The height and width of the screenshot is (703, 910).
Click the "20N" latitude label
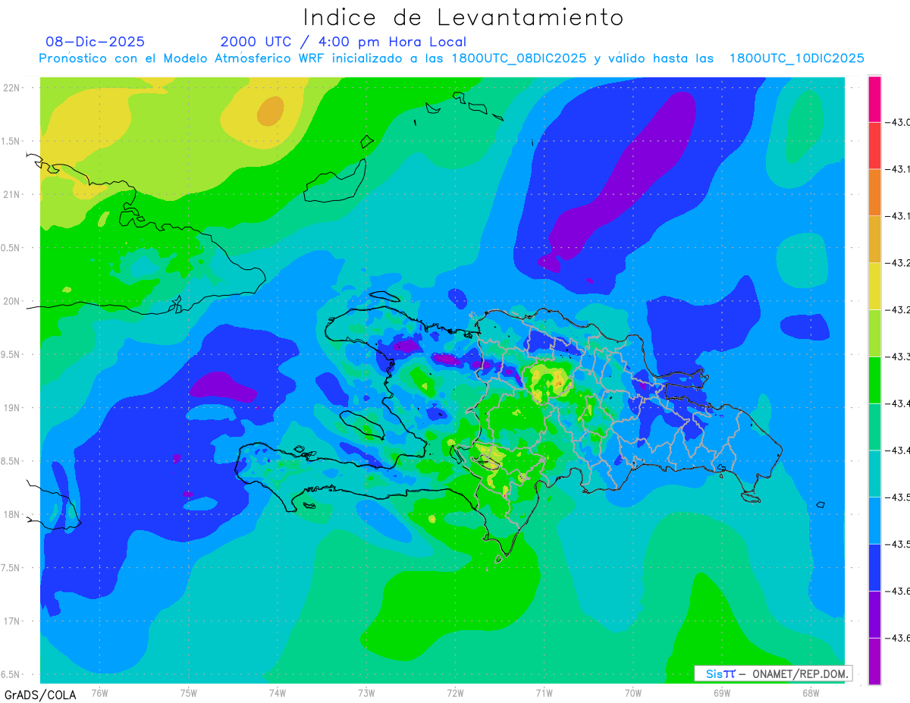point(11,301)
